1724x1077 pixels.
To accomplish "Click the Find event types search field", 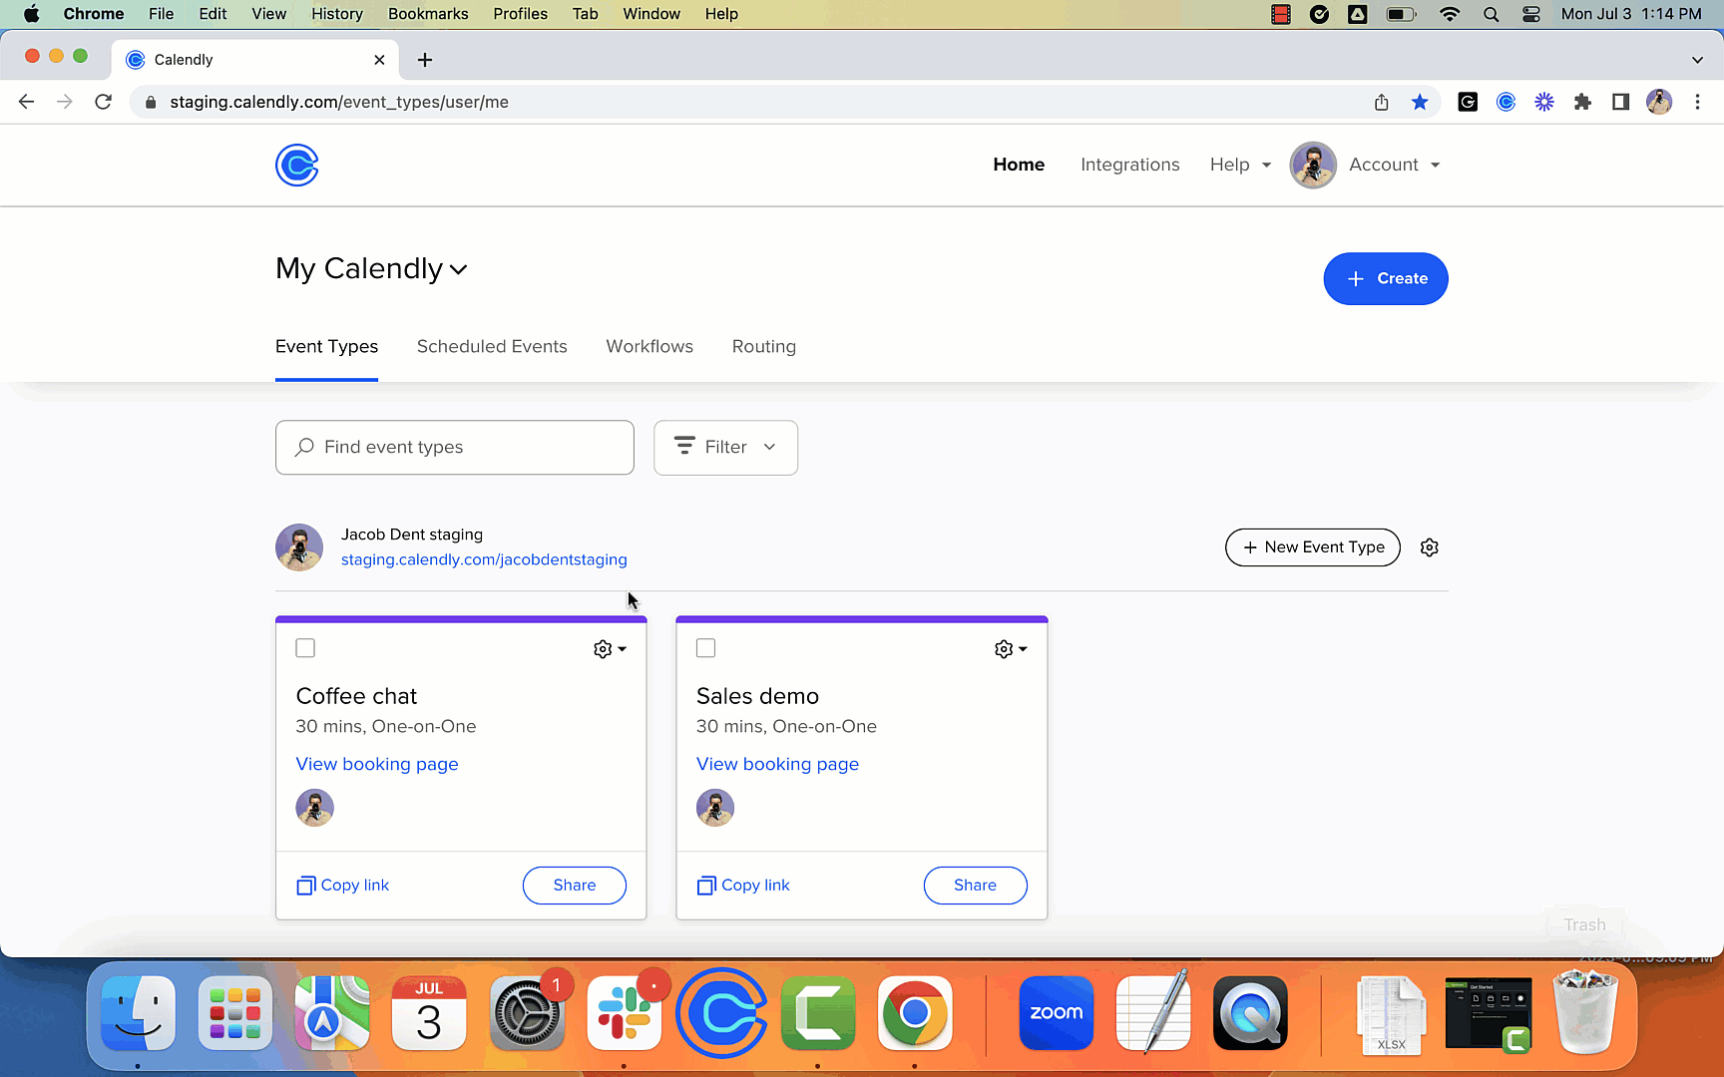I will tap(455, 448).
